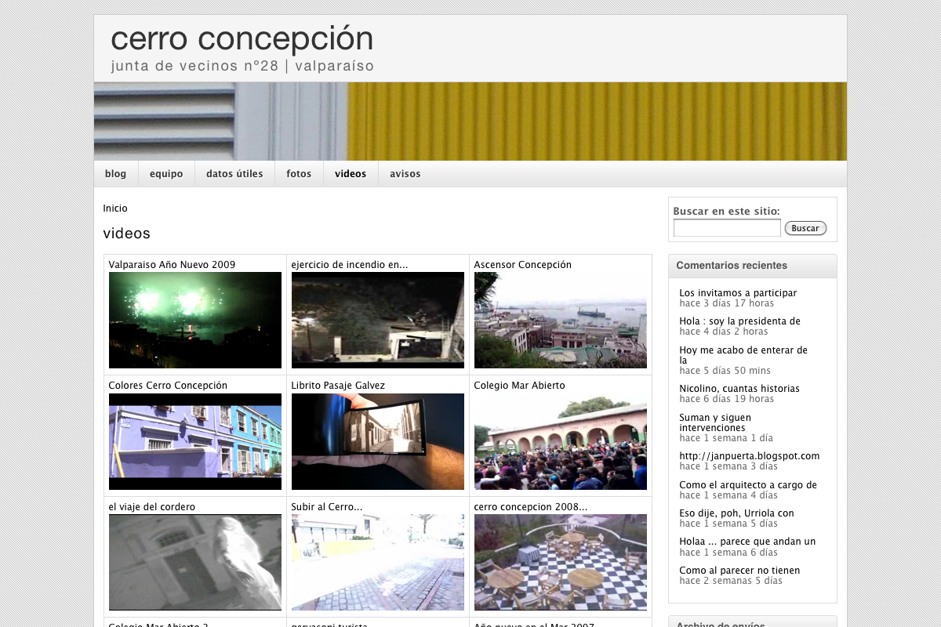The height and width of the screenshot is (627, 941).
Task: Play the 'el viaje del cordero' video
Action: click(x=194, y=562)
